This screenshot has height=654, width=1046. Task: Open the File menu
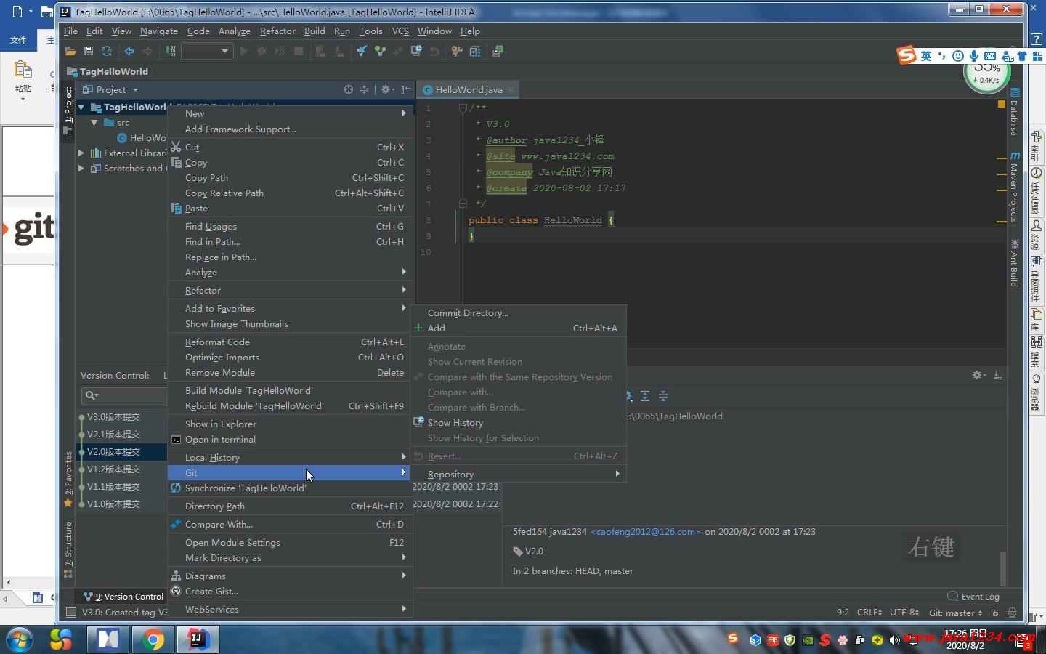click(x=70, y=31)
